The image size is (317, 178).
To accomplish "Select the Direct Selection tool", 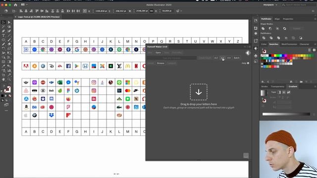I will (x=9, y=22).
